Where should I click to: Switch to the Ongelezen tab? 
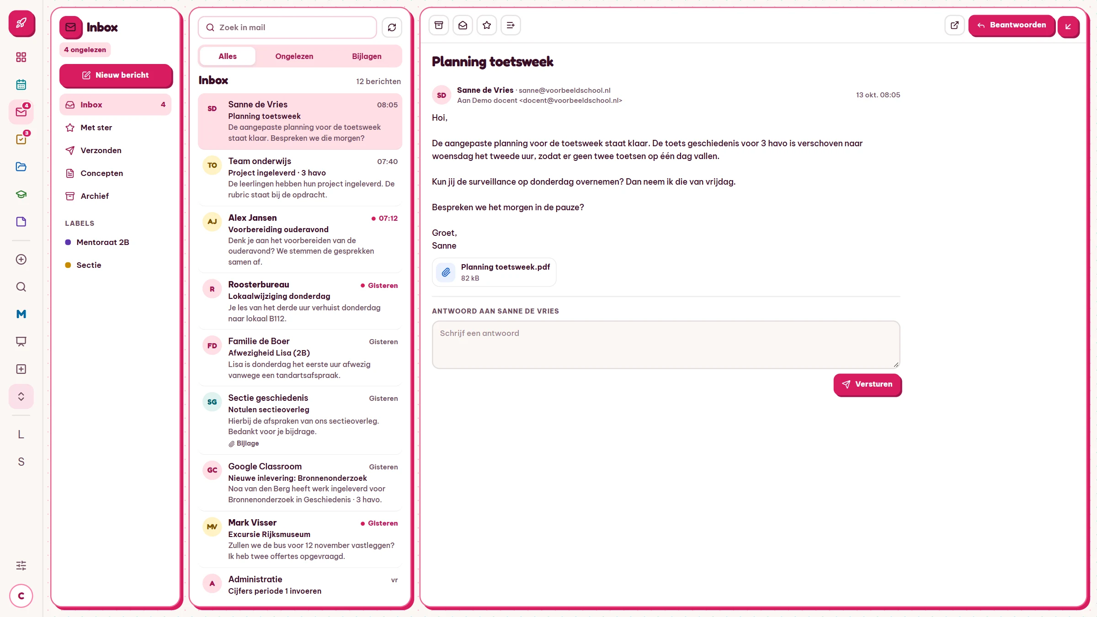[x=294, y=56]
